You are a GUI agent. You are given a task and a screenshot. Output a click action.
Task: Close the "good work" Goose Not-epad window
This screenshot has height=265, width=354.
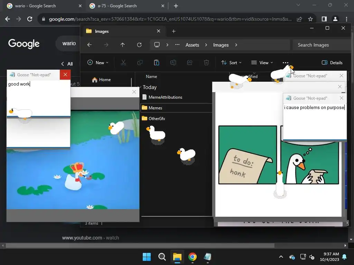tap(65, 75)
